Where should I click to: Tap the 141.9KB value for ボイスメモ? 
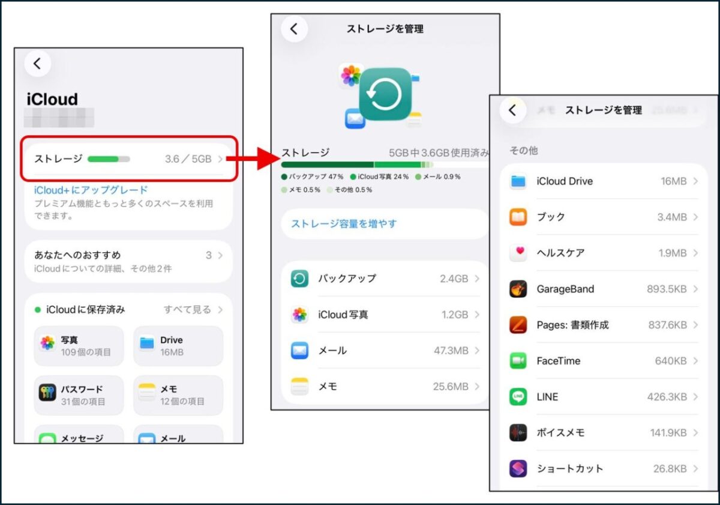(x=668, y=433)
